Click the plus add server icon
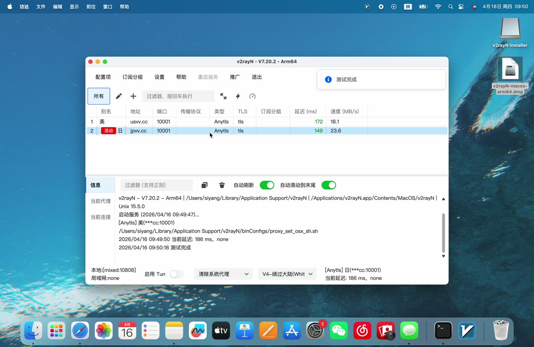Image resolution: width=534 pixels, height=347 pixels. pyautogui.click(x=133, y=96)
